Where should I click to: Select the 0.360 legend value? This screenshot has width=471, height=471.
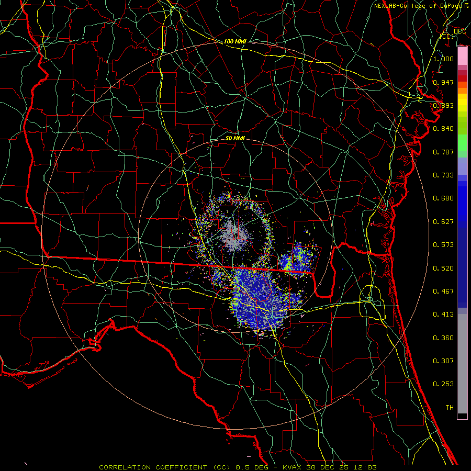[443, 338]
